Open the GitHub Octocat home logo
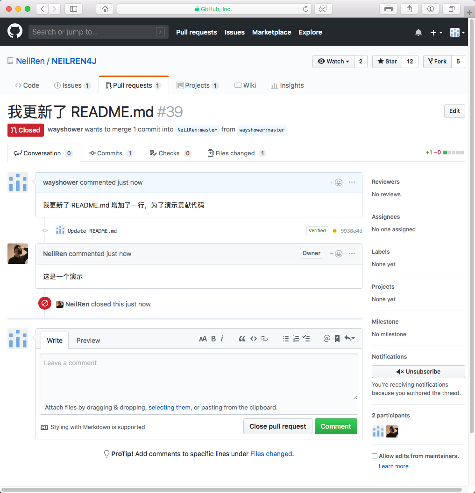The height and width of the screenshot is (493, 475). (15, 31)
